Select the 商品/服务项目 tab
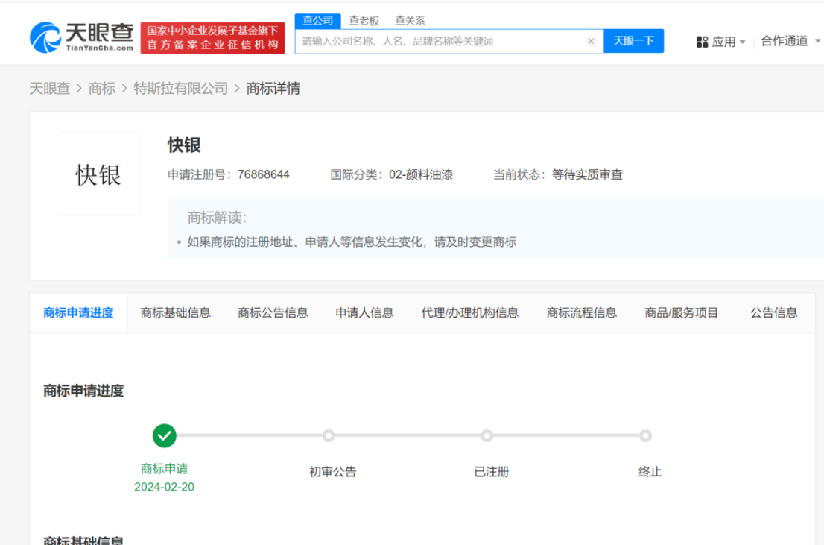Viewport: 824px width, 545px height. pos(681,313)
